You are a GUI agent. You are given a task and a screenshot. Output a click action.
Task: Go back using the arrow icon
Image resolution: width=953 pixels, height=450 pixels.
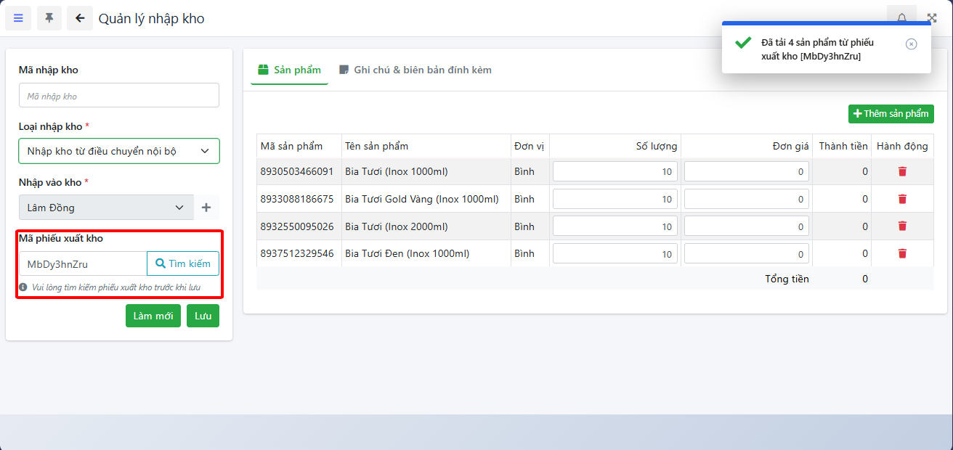(x=80, y=18)
